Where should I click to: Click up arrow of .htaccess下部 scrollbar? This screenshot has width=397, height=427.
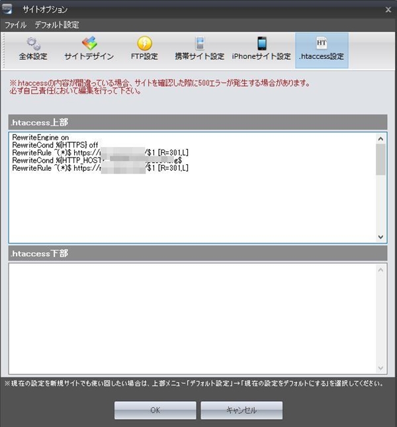380,269
